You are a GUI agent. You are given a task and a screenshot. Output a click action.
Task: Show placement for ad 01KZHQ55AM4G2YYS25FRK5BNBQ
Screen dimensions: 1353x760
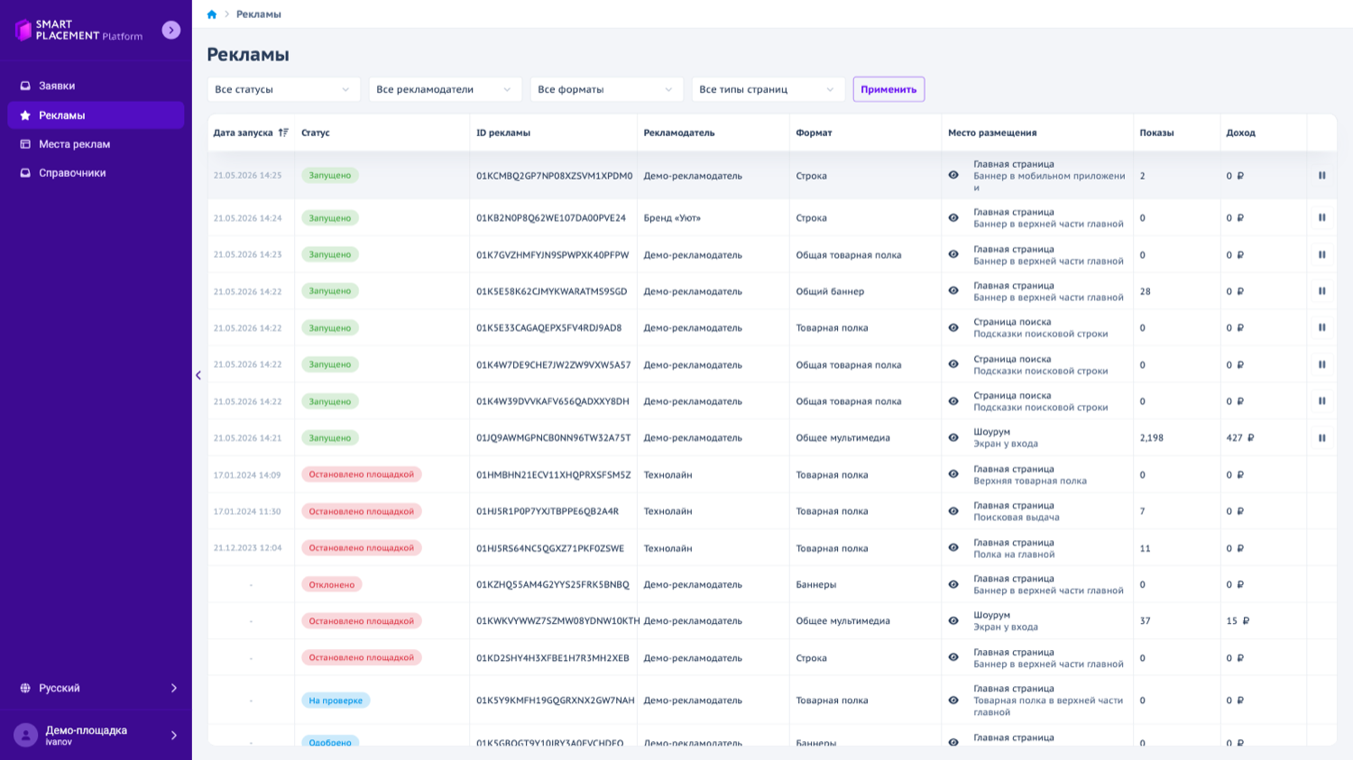[x=953, y=584]
